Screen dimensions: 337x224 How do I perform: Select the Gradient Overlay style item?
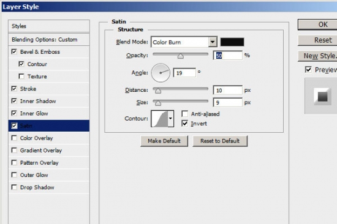[x=49, y=151]
